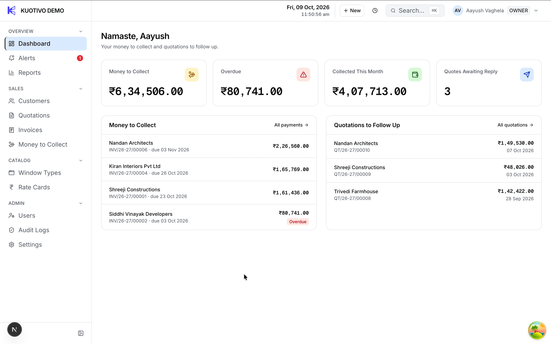The height and width of the screenshot is (344, 551).
Task: Open the Siddhi Vinayak Developers invoice row
Action: point(209,217)
